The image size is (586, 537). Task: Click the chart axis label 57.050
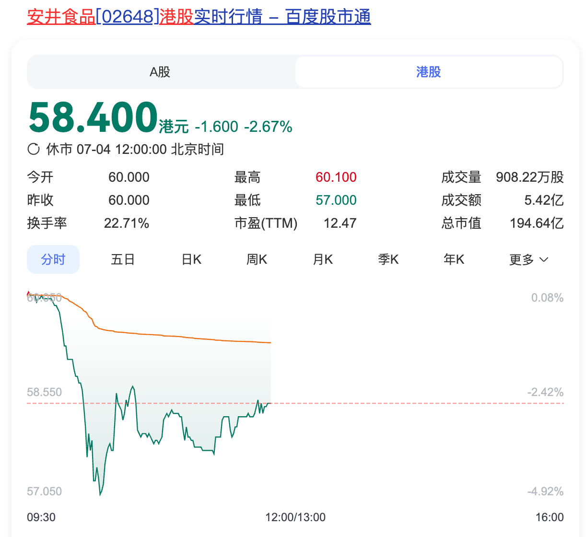pyautogui.click(x=45, y=491)
